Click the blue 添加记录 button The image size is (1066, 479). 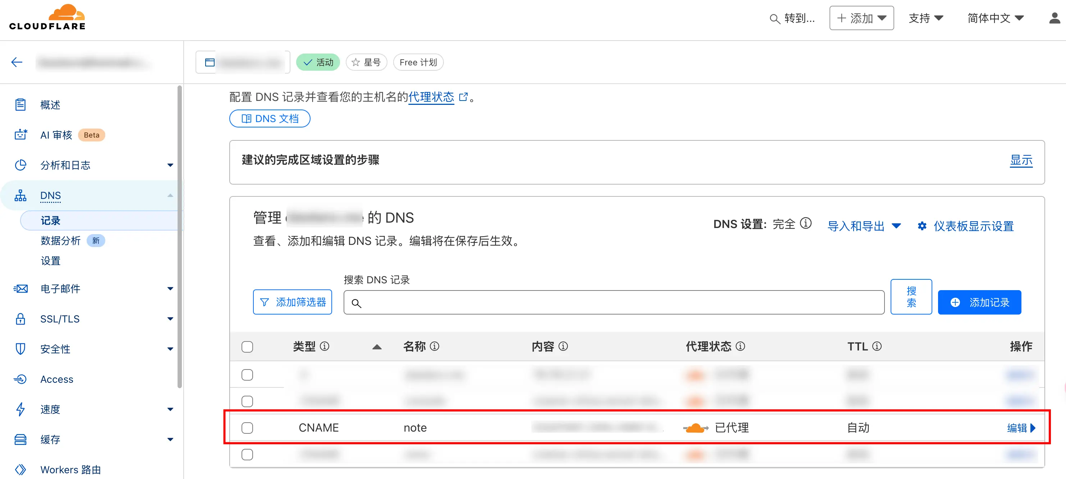[979, 303]
